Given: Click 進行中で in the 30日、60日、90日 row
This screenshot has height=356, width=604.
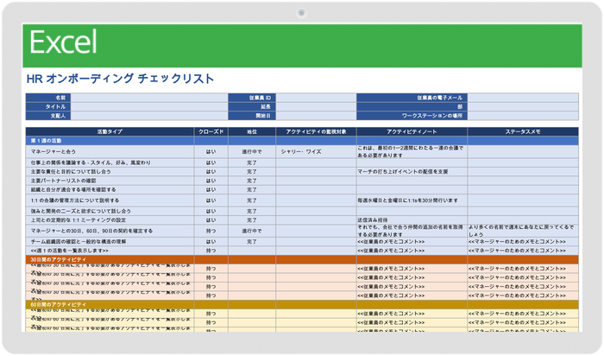Looking at the screenshot, I should [x=252, y=231].
